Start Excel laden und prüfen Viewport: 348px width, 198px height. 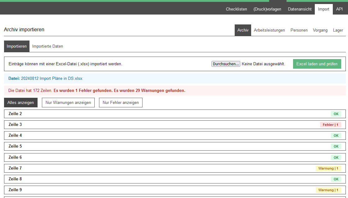point(317,64)
